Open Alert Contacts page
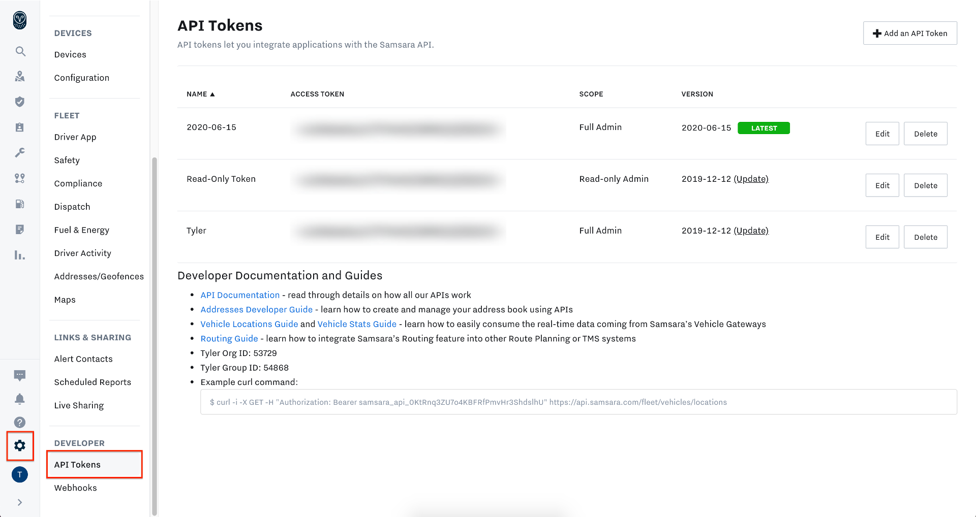The width and height of the screenshot is (976, 517). pos(83,359)
